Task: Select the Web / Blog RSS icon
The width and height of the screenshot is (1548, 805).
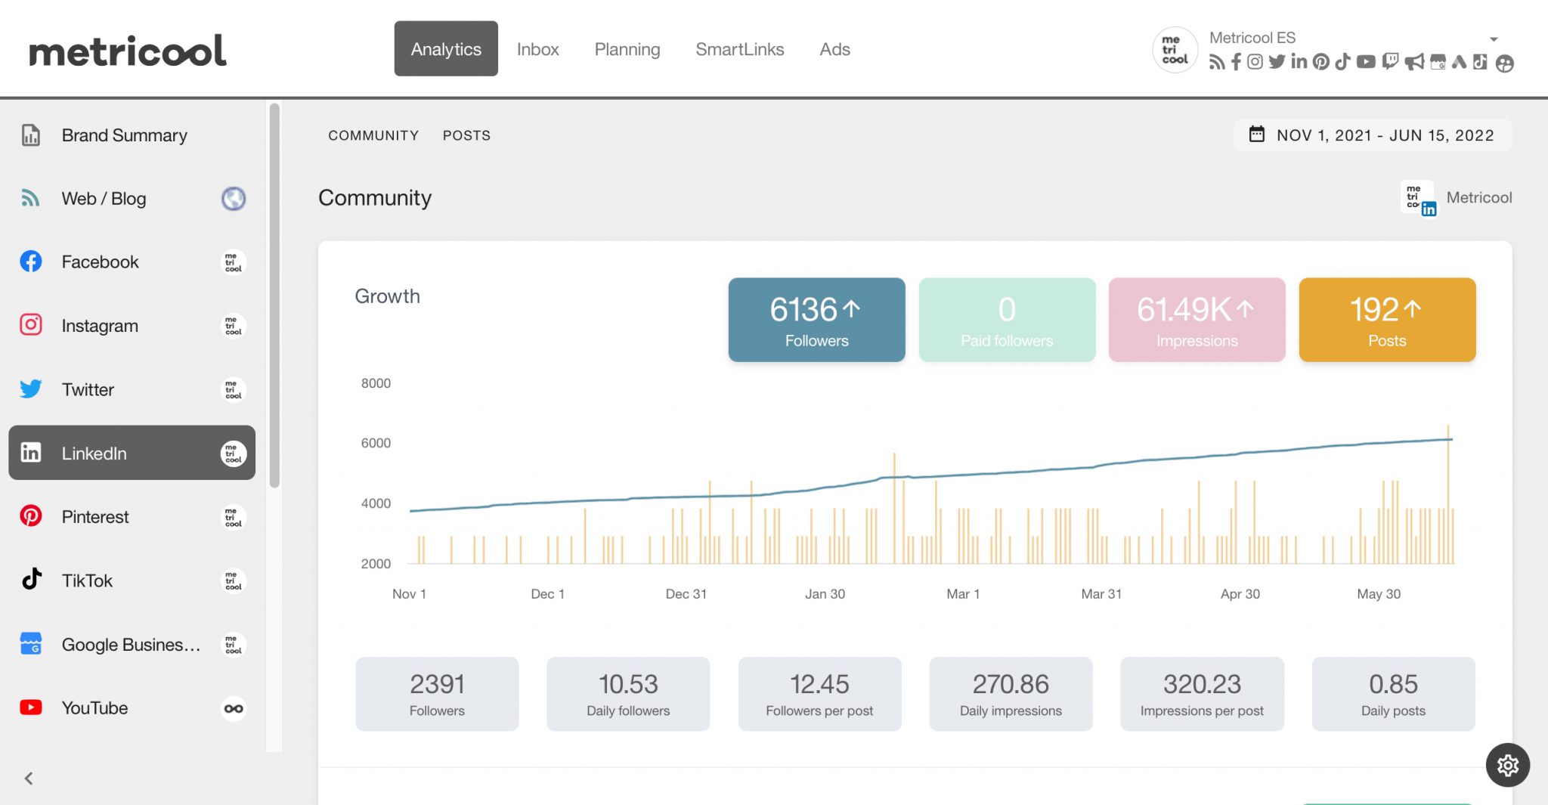Action: tap(31, 198)
